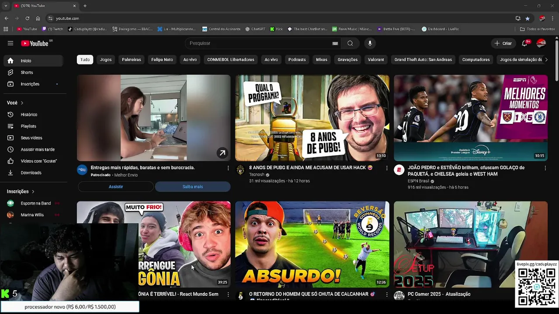Open Inscrições in the sidebar
Image resolution: width=559 pixels, height=314 pixels.
33,84
